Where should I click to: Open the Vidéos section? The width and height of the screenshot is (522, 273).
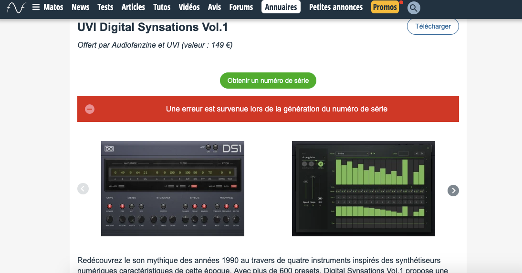[x=189, y=7]
